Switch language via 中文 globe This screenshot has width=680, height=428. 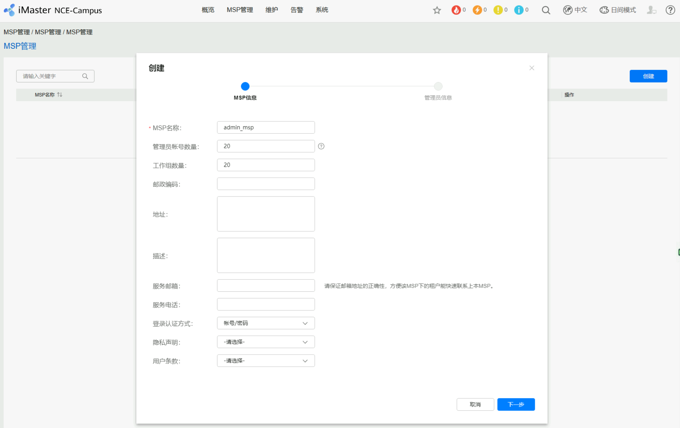(575, 10)
